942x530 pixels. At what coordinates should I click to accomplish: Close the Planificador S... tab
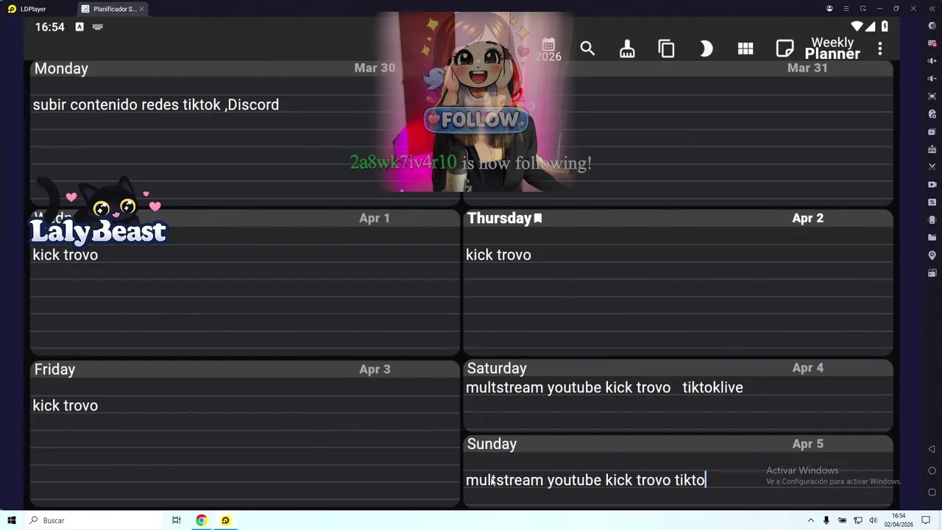[141, 9]
